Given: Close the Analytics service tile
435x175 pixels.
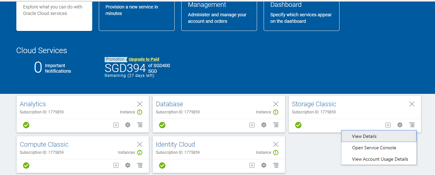Looking at the screenshot, I should tap(140, 104).
